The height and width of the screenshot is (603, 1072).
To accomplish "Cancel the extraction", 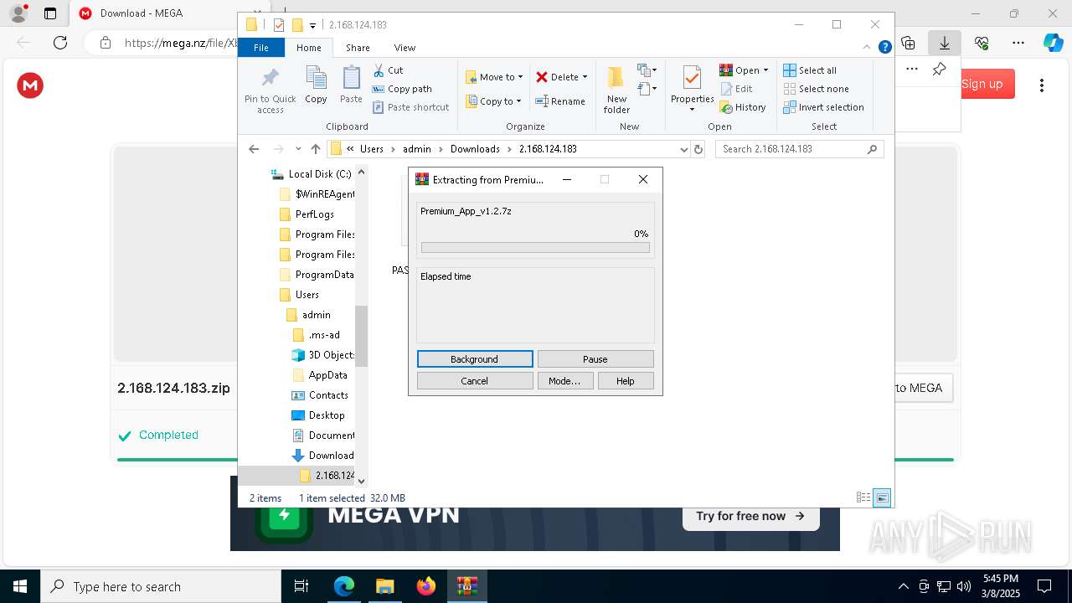I will pyautogui.click(x=475, y=381).
